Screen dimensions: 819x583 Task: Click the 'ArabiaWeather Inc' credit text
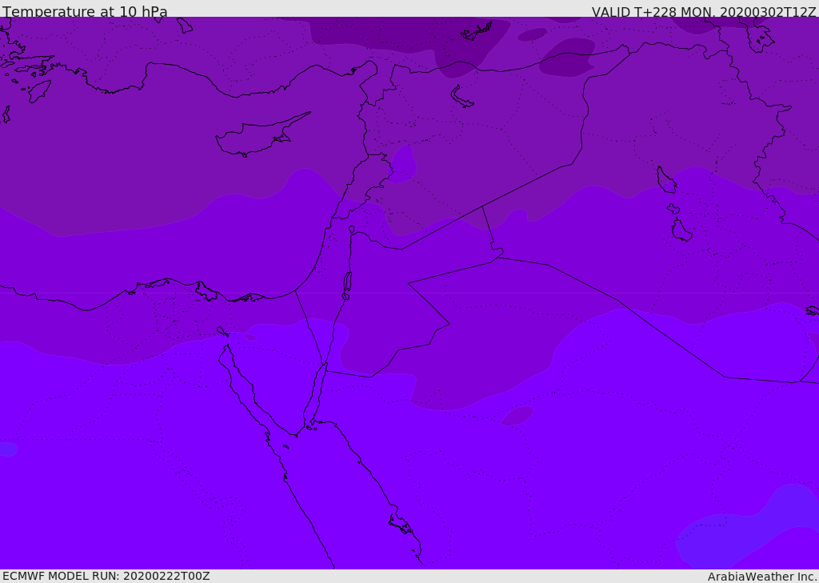point(761,577)
